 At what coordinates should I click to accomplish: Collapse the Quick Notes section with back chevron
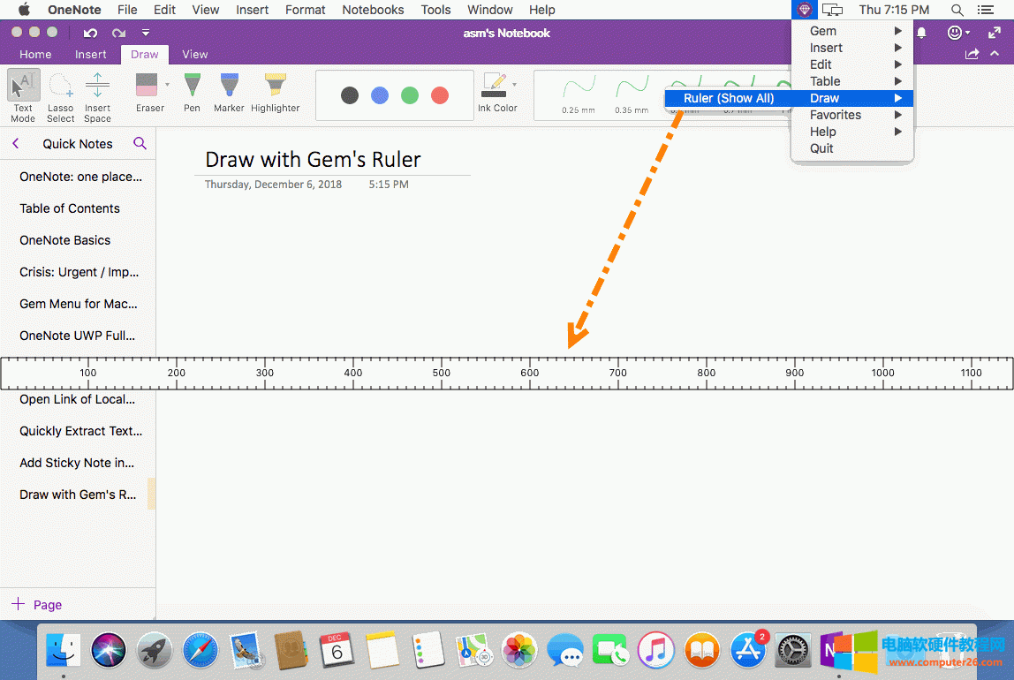click(16, 143)
